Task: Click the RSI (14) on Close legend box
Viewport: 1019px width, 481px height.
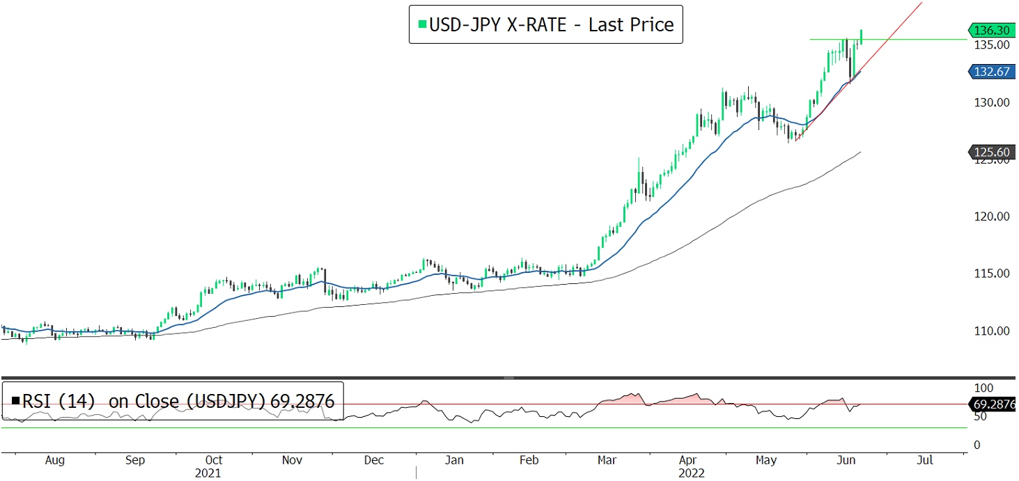Action: tap(173, 401)
